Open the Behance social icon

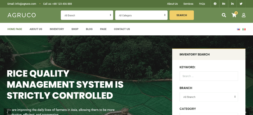pos(224,4)
